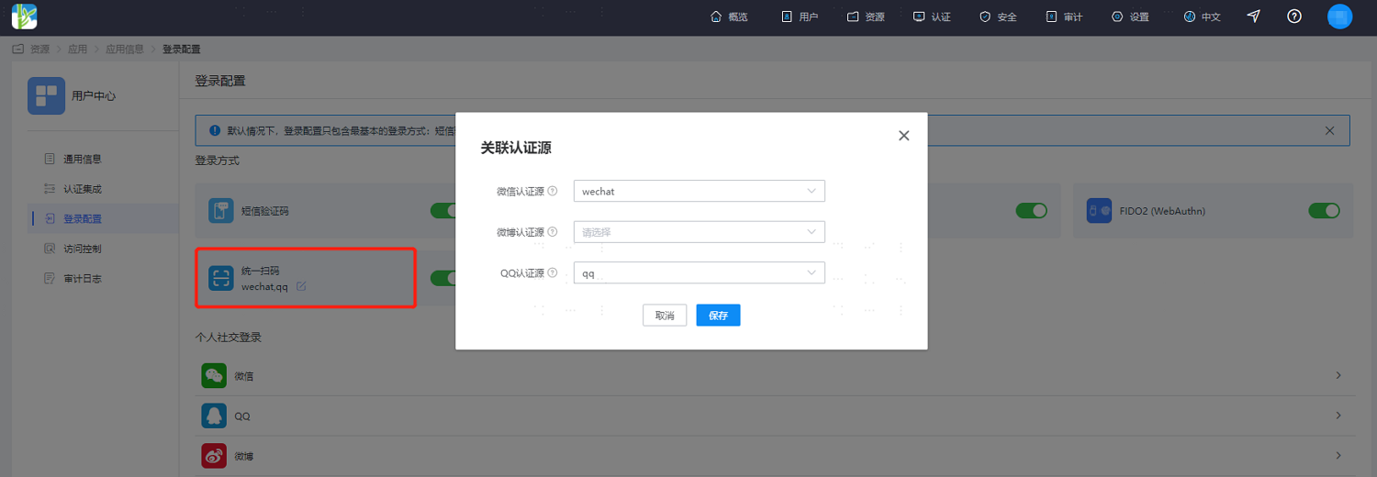The width and height of the screenshot is (1377, 477).
Task: Click the help icon beside 微信认证源
Action: point(552,191)
